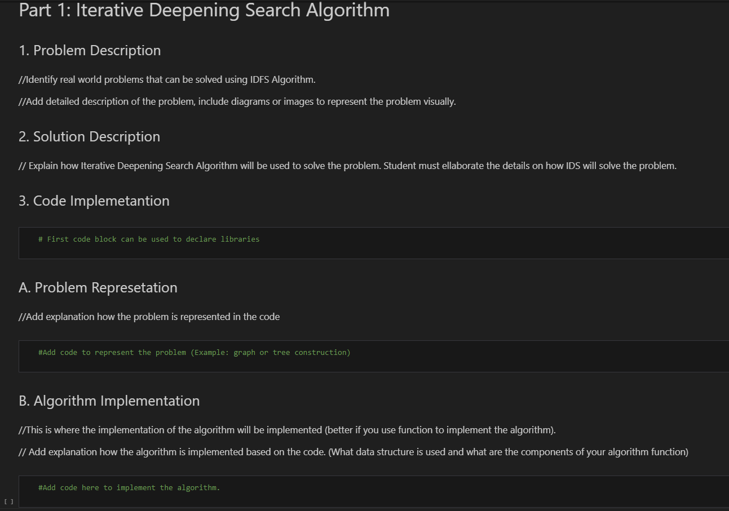Image resolution: width=729 pixels, height=511 pixels.
Task: Click the code cell for declaring libraries
Action: (x=374, y=243)
